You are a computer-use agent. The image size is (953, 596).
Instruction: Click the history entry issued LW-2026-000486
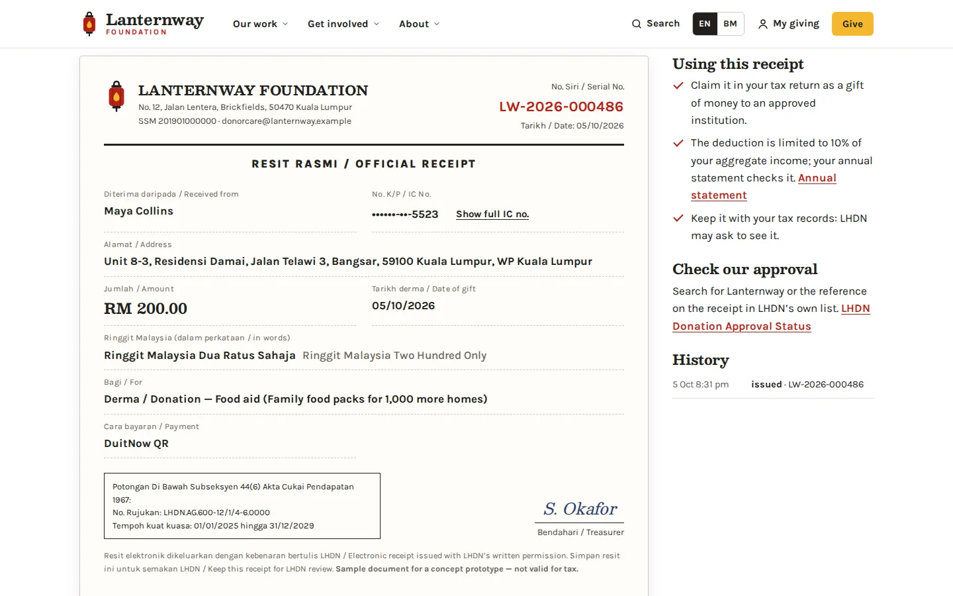(807, 385)
